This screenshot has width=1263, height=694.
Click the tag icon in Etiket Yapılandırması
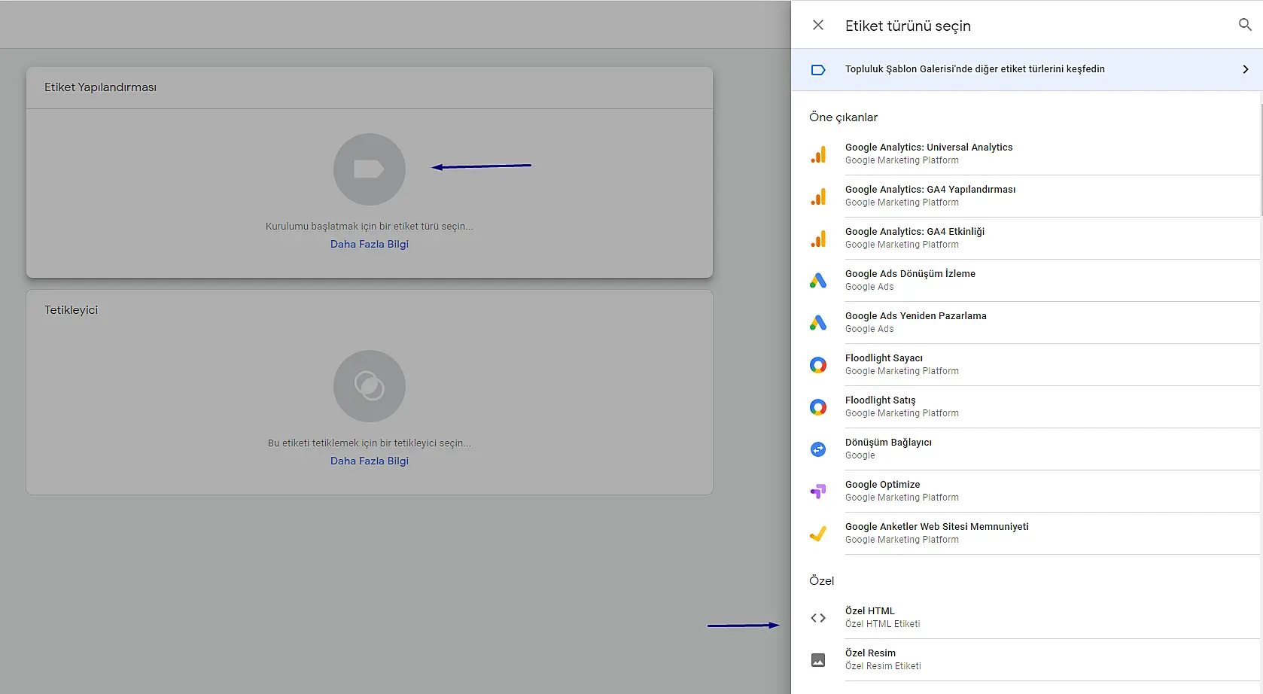click(x=369, y=169)
